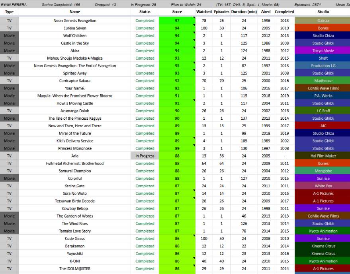Select The Tale of the Princess Kaguya
Image resolution: width=350 pixels, height=274 pixels.
[x=75, y=119]
